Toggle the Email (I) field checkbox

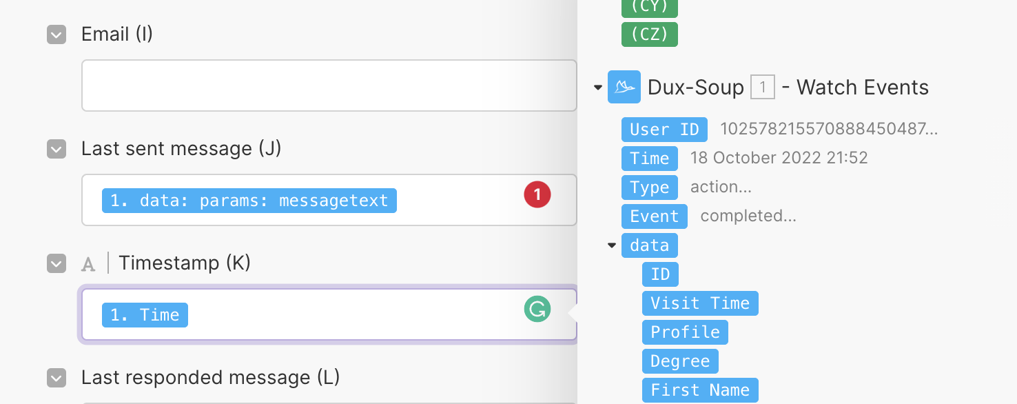pyautogui.click(x=56, y=34)
